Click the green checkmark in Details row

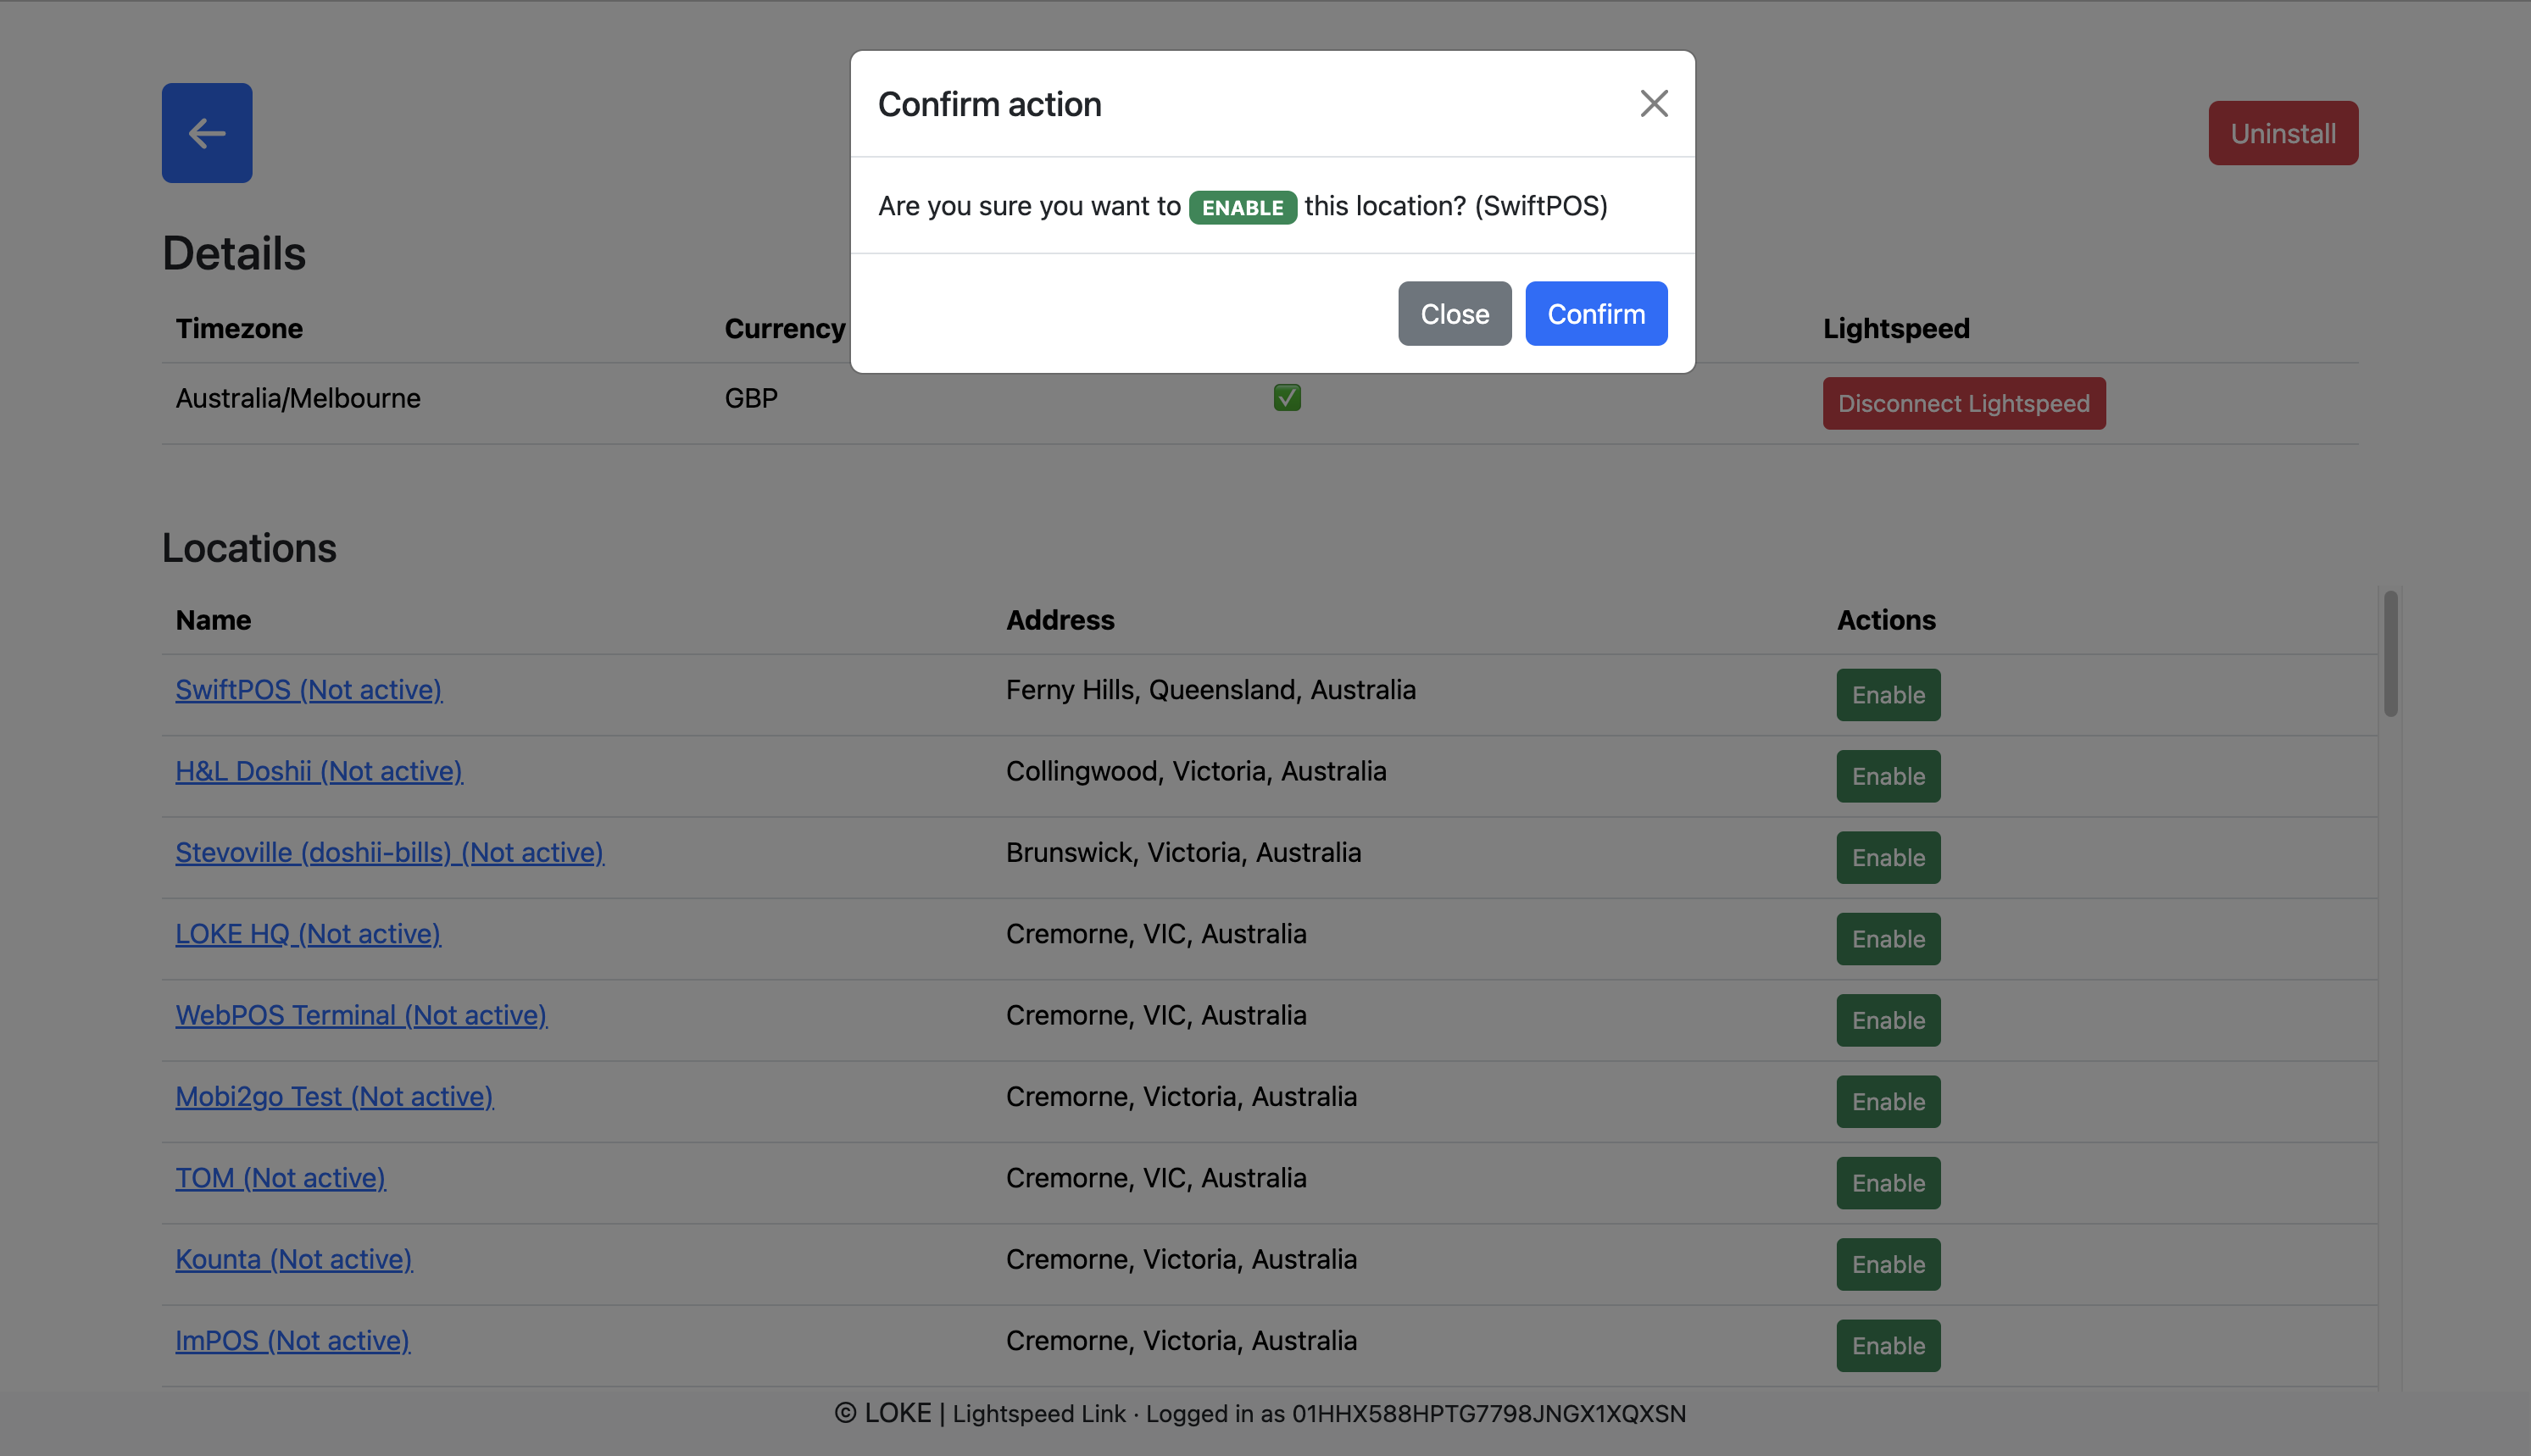coord(1287,398)
